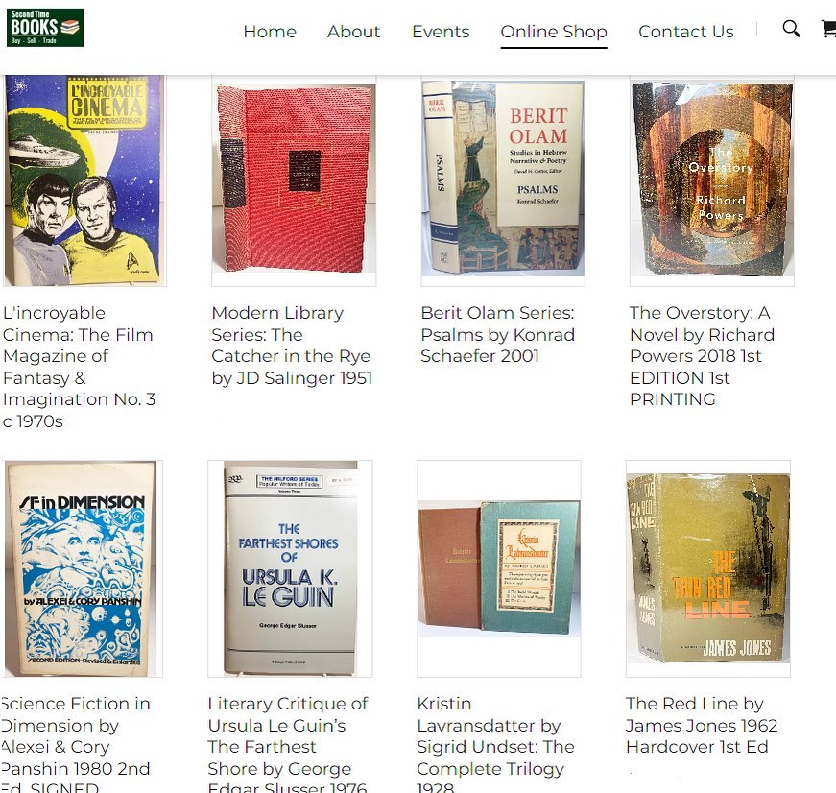
Task: View Farthest Shores of Ursula Le Guin cover
Action: coord(290,568)
